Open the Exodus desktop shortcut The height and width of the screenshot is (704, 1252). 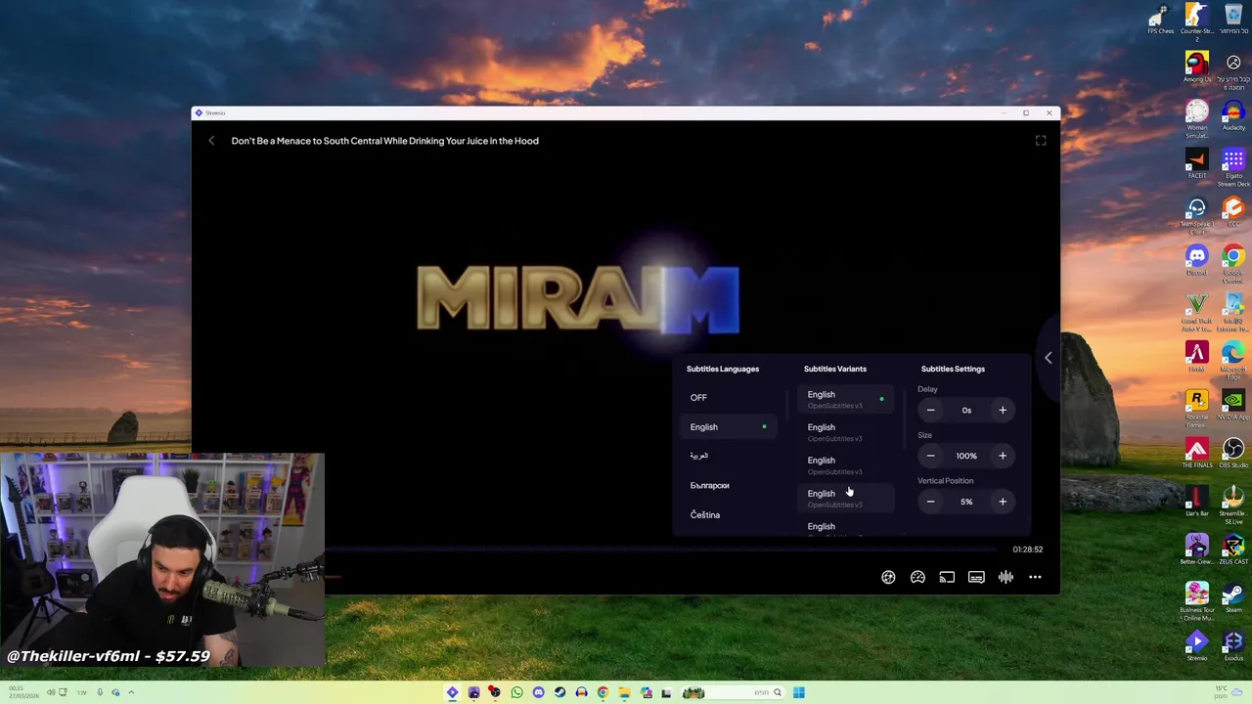tap(1233, 645)
